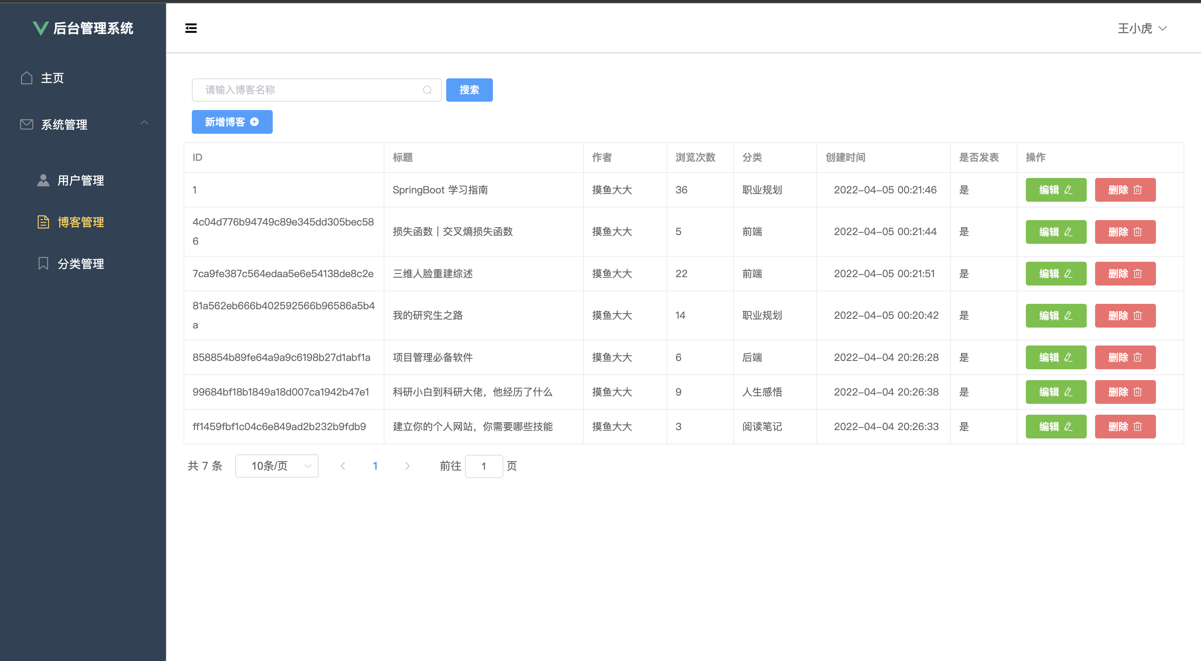
Task: Delete the 三维人脸重建综述 blog row
Action: click(1125, 273)
